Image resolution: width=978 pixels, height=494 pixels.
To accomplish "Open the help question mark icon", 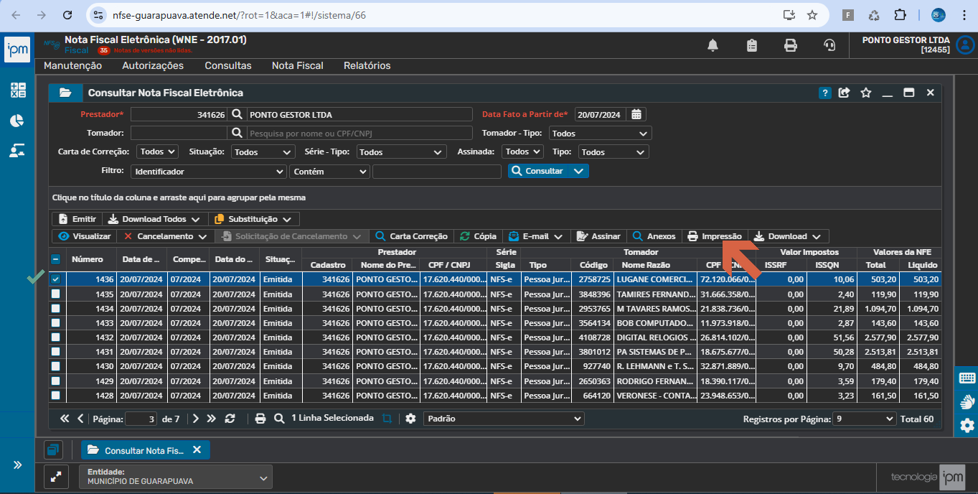I will tap(825, 93).
